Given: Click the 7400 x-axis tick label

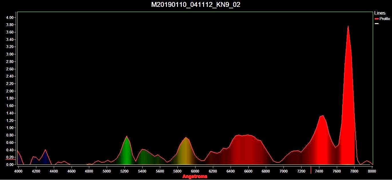Looking at the screenshot, I should 319,171.
